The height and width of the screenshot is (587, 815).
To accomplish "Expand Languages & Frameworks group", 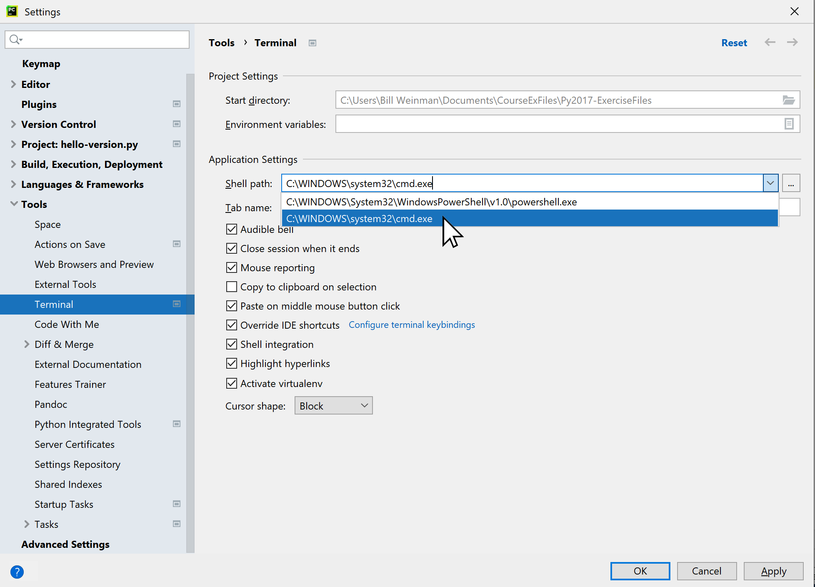I will (13, 184).
